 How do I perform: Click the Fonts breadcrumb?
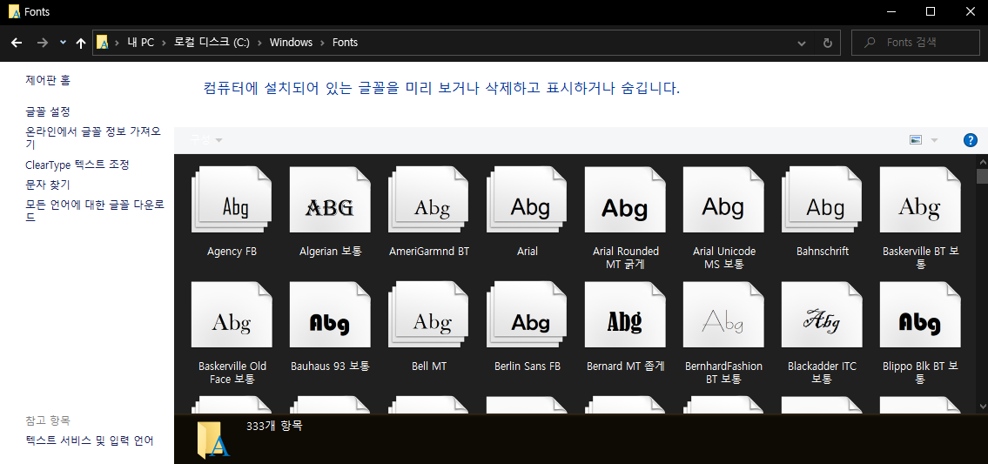[345, 43]
